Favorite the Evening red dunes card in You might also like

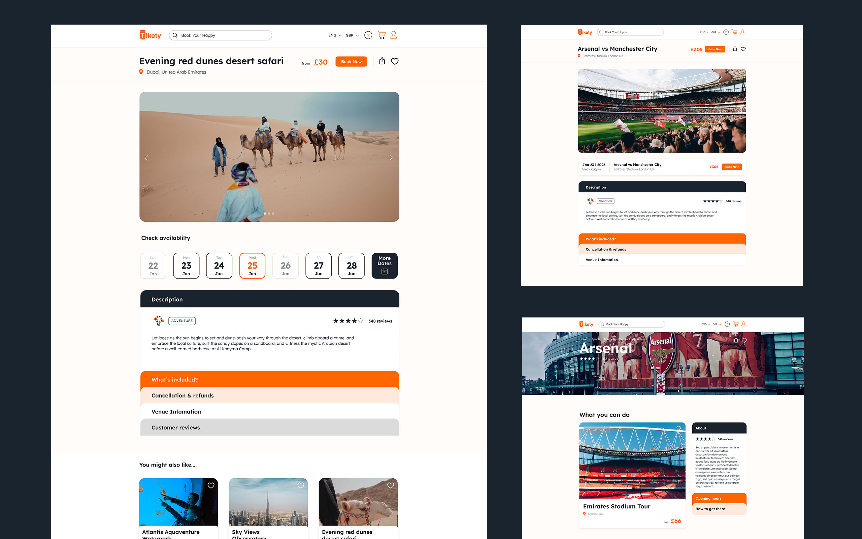click(391, 485)
